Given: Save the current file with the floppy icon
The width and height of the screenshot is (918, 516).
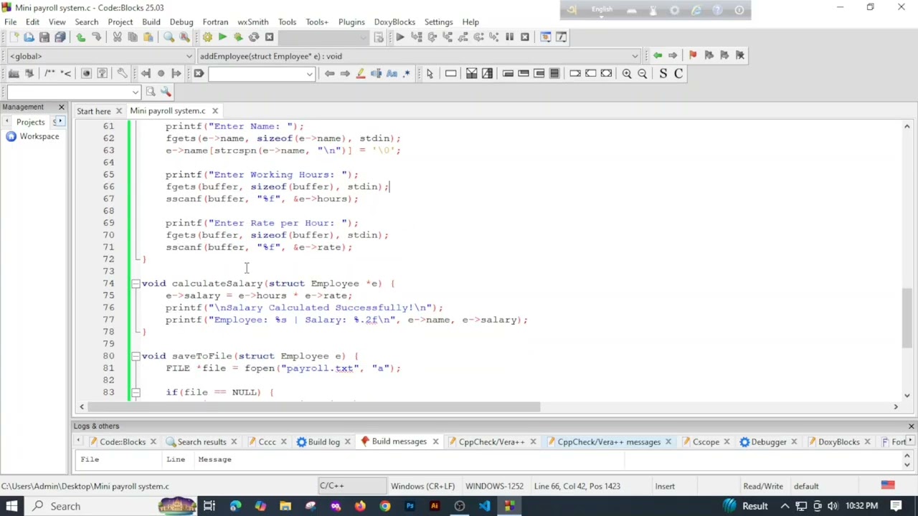Looking at the screenshot, I should [44, 37].
